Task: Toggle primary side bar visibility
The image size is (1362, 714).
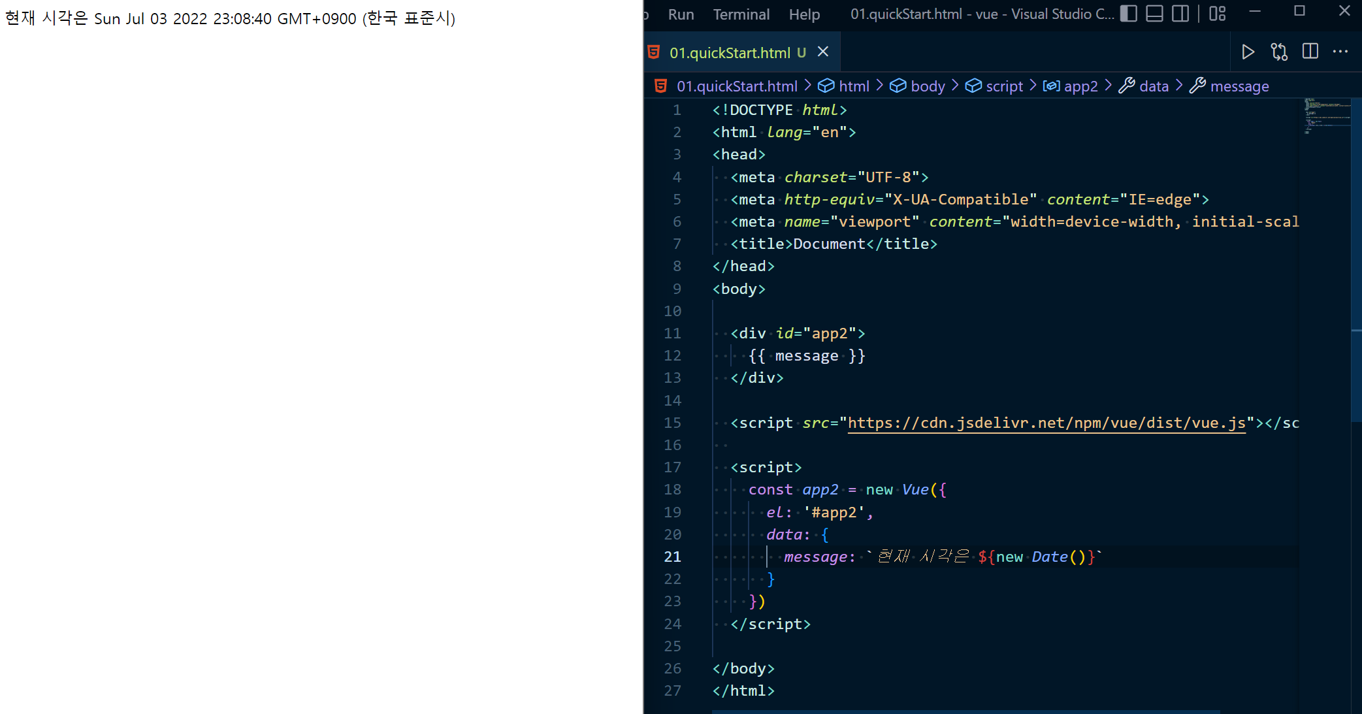Action: [1129, 14]
